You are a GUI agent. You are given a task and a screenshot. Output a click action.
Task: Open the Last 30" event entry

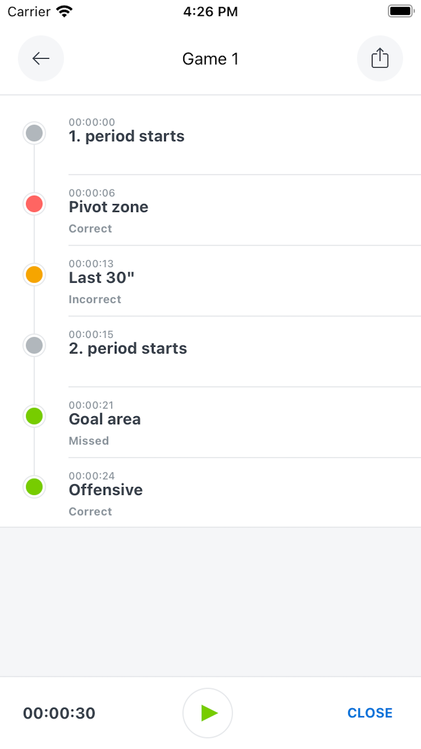[x=210, y=281]
